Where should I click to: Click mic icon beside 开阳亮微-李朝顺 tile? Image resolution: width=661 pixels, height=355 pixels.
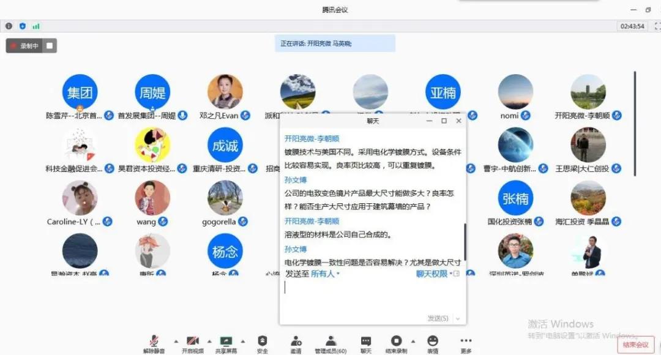coord(617,115)
